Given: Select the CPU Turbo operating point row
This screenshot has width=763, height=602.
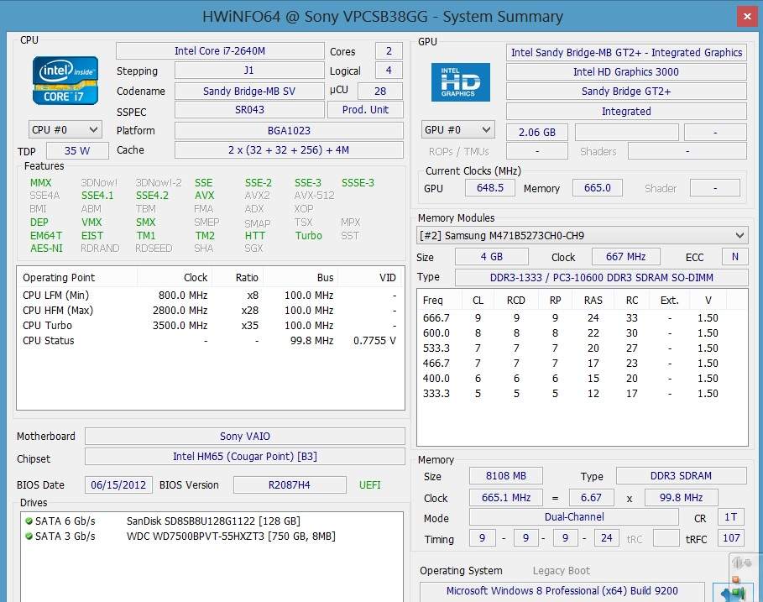Looking at the screenshot, I should [210, 326].
